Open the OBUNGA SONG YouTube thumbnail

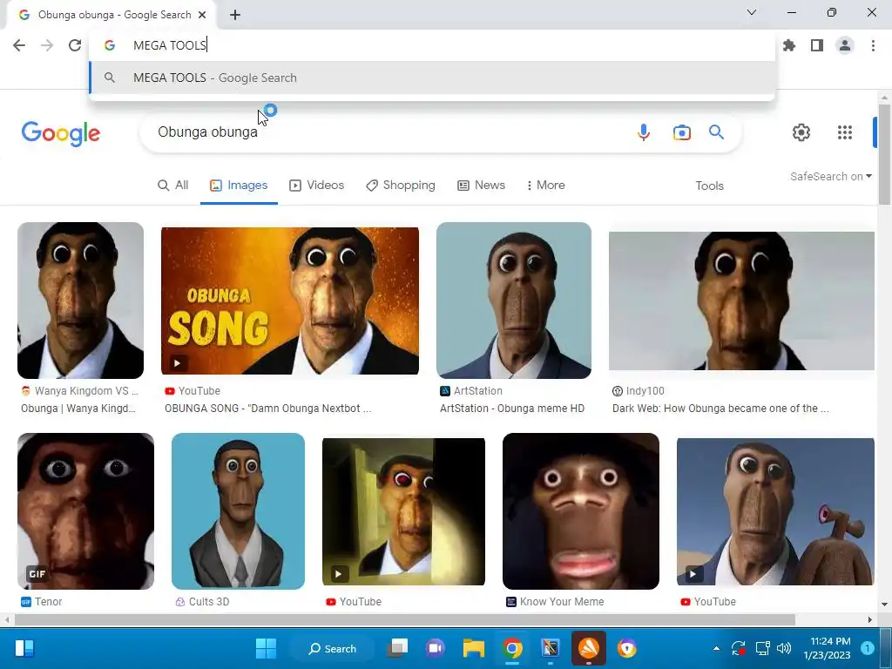pos(290,301)
